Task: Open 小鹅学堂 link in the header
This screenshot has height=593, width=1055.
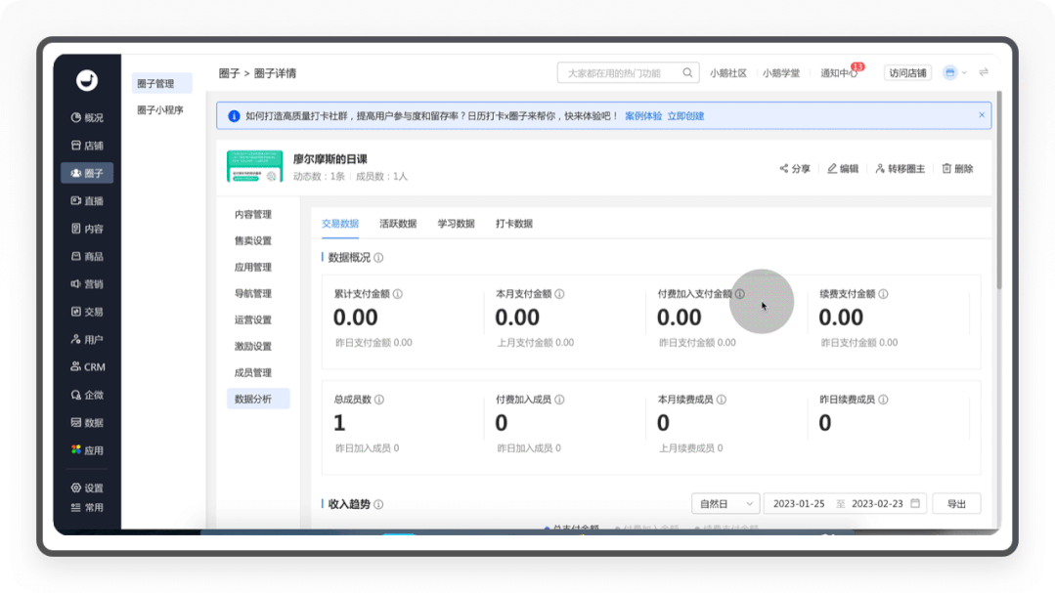Action: (781, 73)
